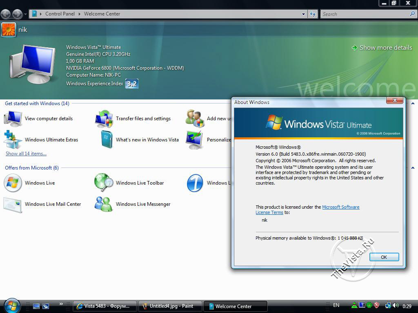Expand the address bar history dropdown
The height and width of the screenshot is (313, 418).
coord(303,14)
